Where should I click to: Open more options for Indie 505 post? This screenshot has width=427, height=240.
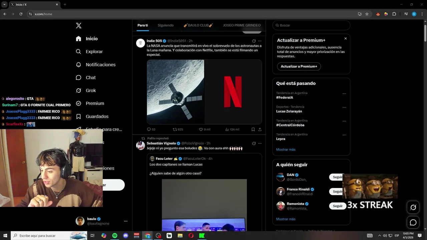[x=260, y=41]
